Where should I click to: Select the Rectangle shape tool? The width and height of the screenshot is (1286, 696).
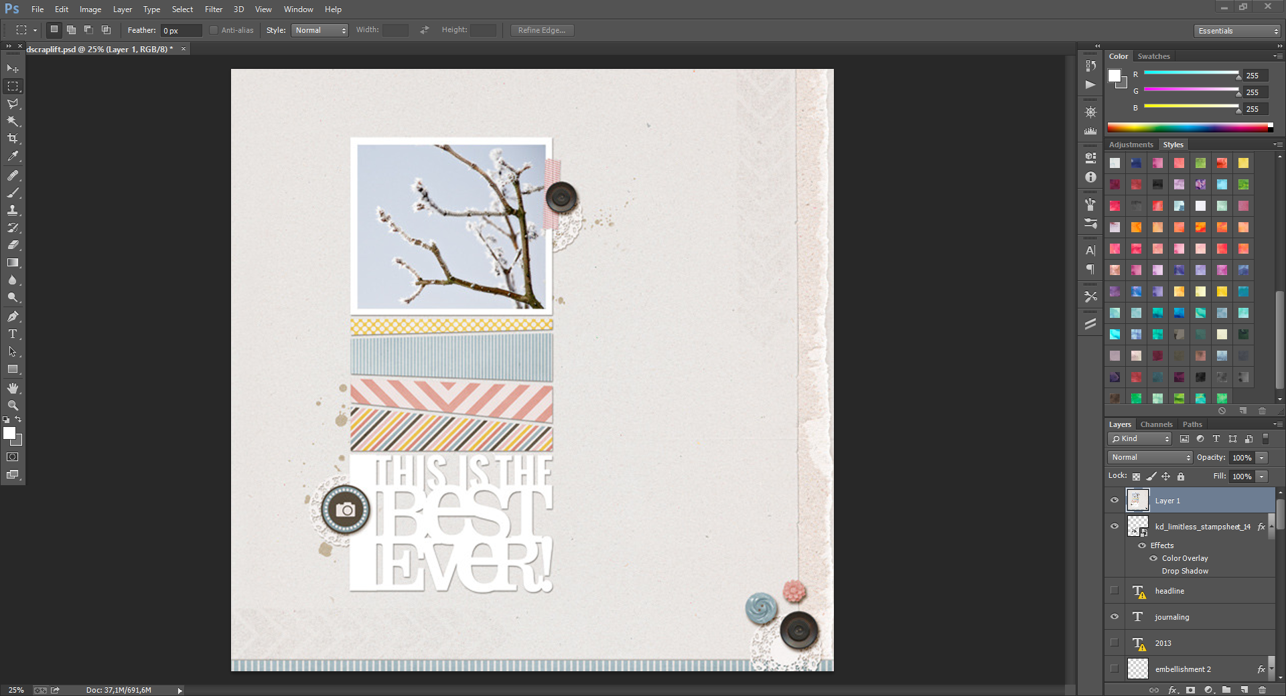[x=13, y=369]
